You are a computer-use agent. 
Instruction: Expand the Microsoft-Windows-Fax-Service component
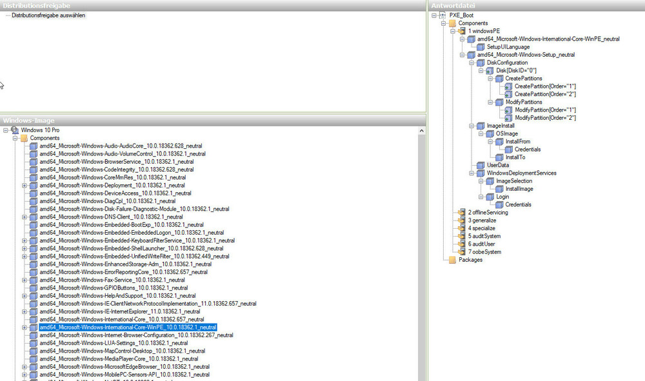(x=25, y=280)
